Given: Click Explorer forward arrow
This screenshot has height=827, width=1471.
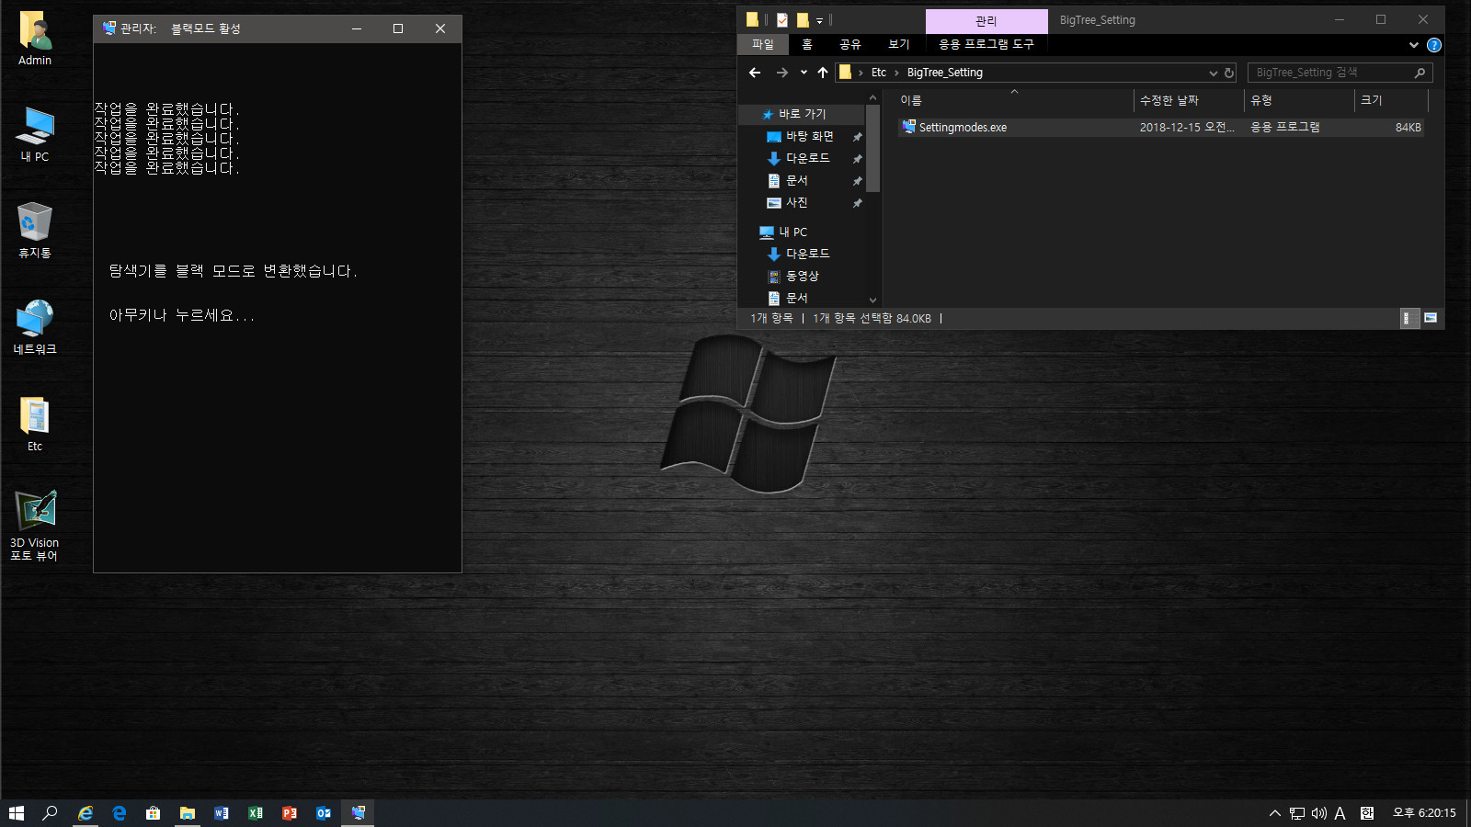Looking at the screenshot, I should coord(781,73).
